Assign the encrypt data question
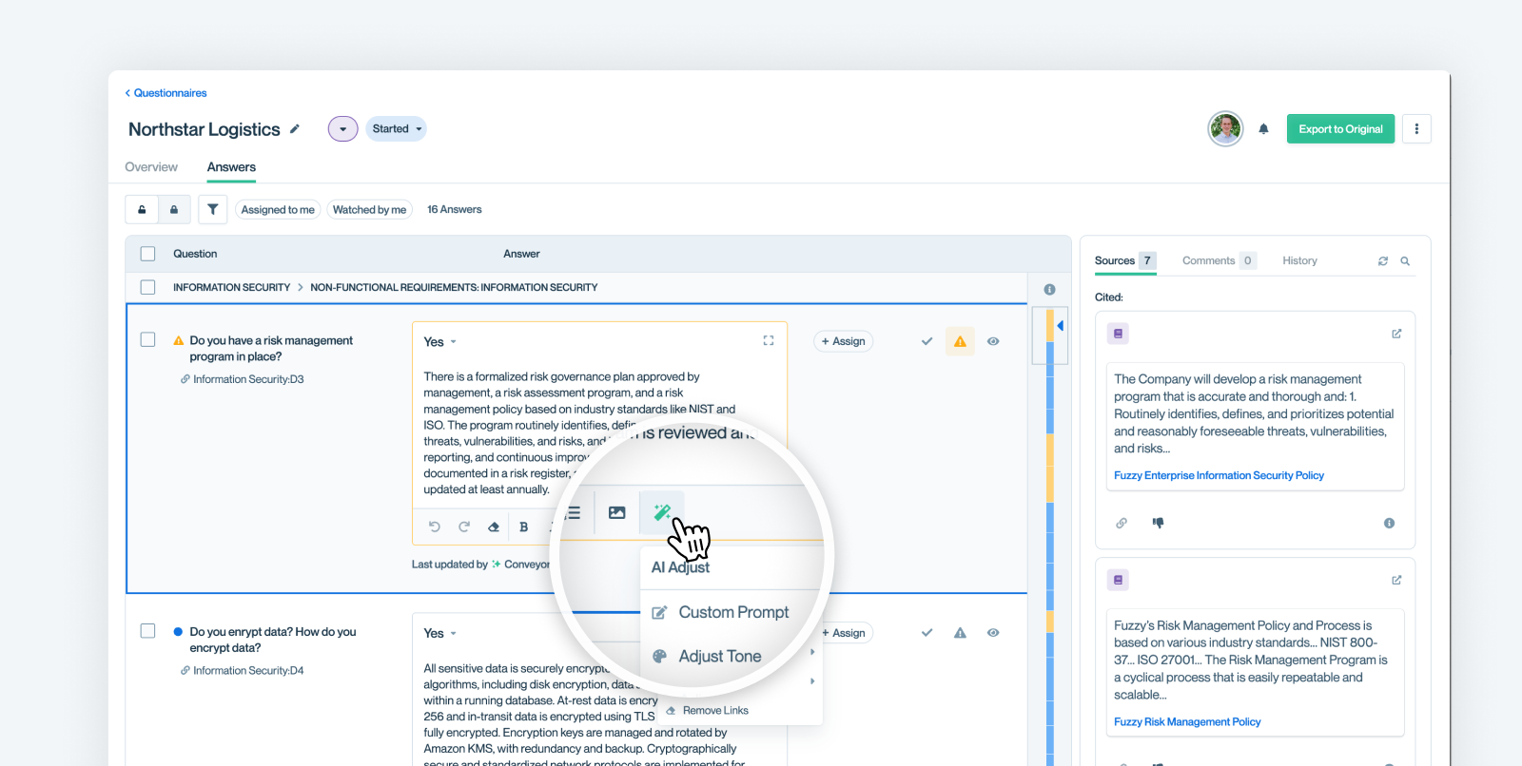The width and height of the screenshot is (1522, 766). tap(844, 633)
